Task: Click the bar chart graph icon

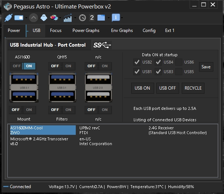Action: click(68, 18)
